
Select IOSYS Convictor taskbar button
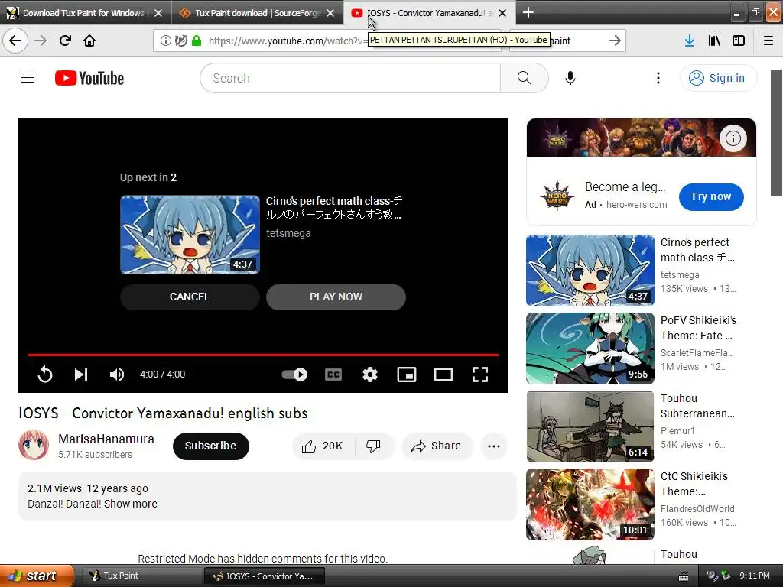pyautogui.click(x=265, y=576)
